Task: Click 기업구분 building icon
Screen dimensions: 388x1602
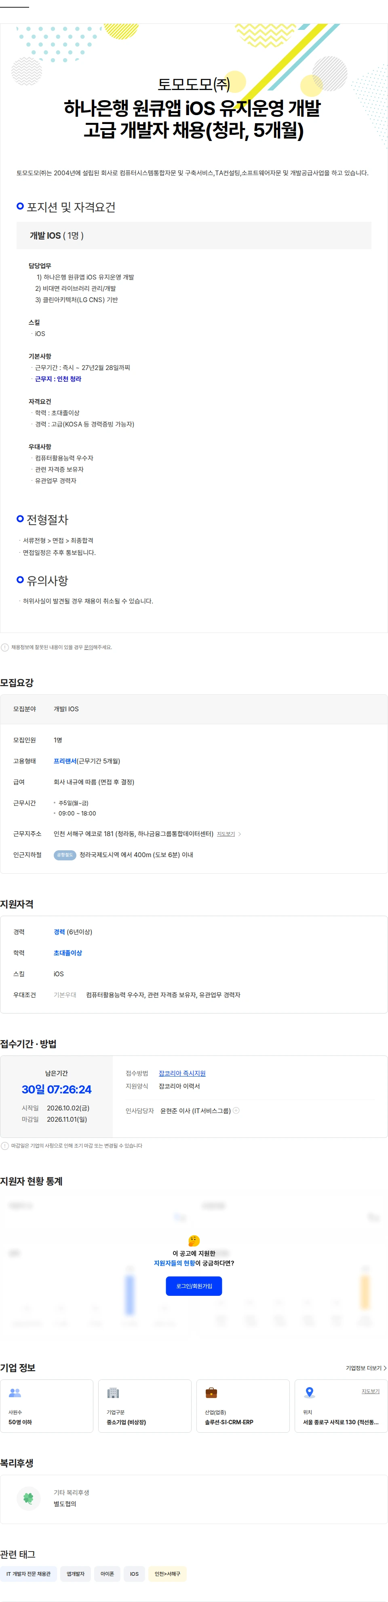Action: click(113, 1392)
